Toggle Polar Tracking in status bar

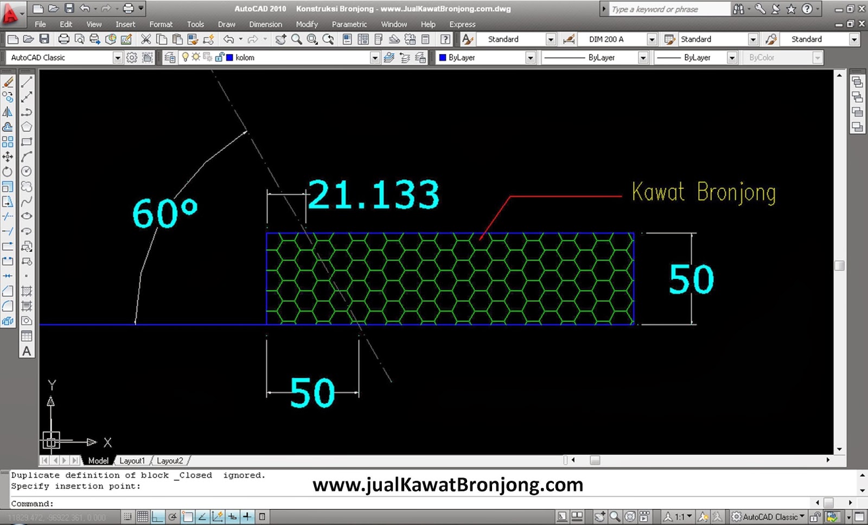pyautogui.click(x=173, y=517)
